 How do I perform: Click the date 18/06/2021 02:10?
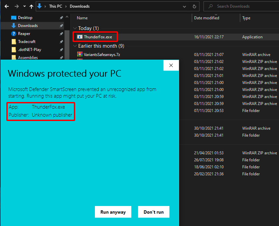(x=209, y=167)
